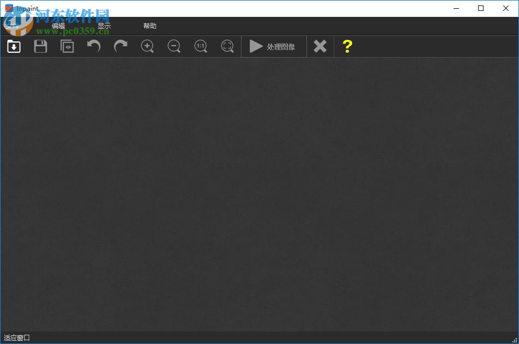Minimize the Inpaint window

456,8
